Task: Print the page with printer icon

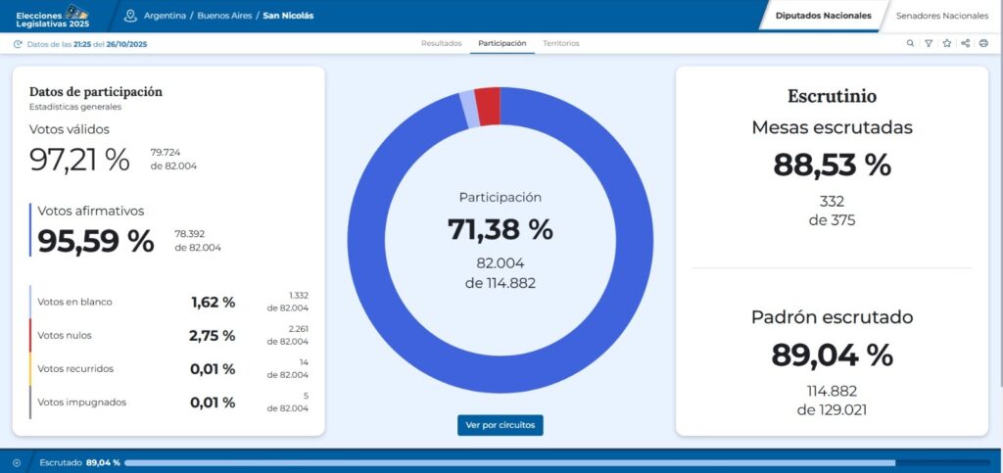Action: tap(983, 43)
